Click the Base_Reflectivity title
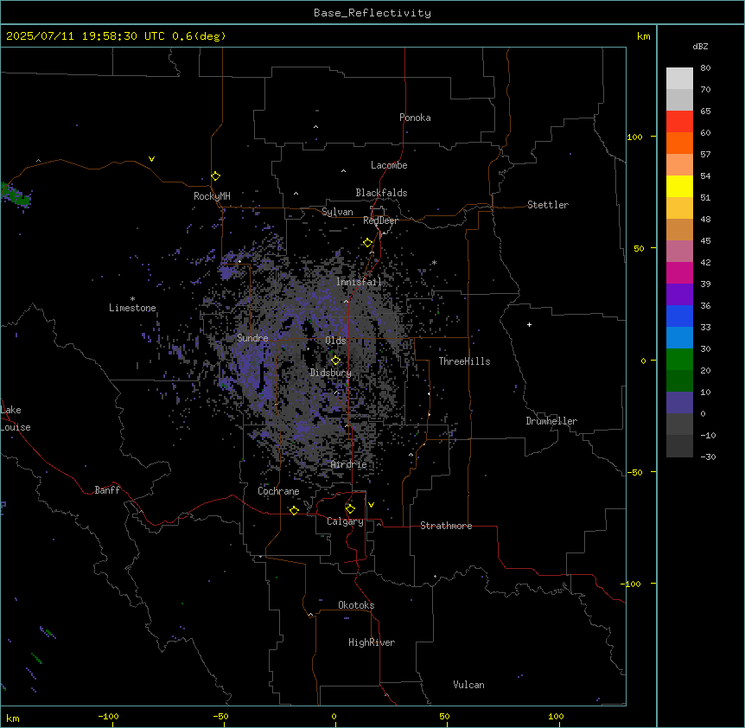 (372, 13)
